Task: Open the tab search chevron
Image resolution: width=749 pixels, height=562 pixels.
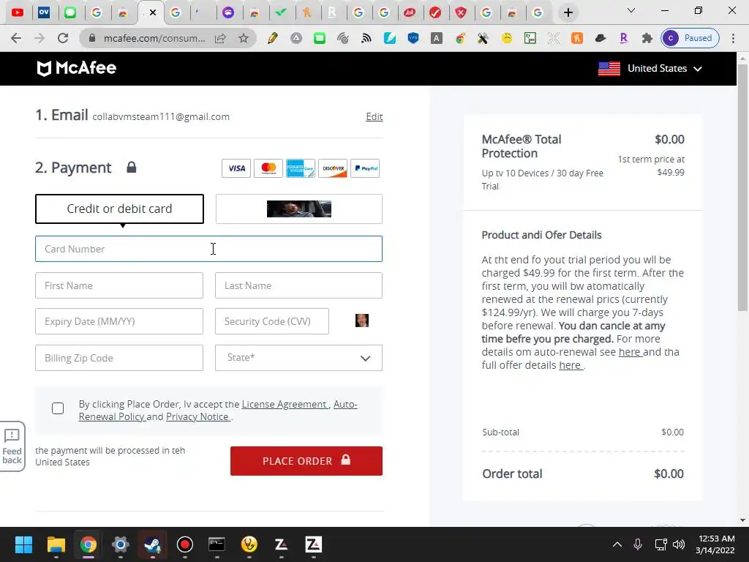Action: pos(631,10)
